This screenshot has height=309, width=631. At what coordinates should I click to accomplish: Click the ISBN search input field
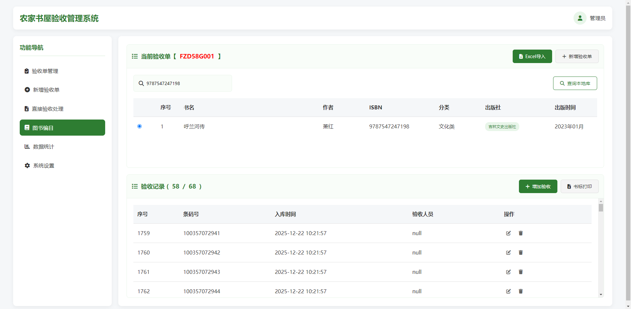187,83
